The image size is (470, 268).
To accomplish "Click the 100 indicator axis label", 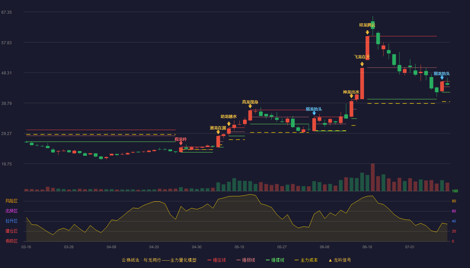I will pyautogui.click(x=455, y=191).
